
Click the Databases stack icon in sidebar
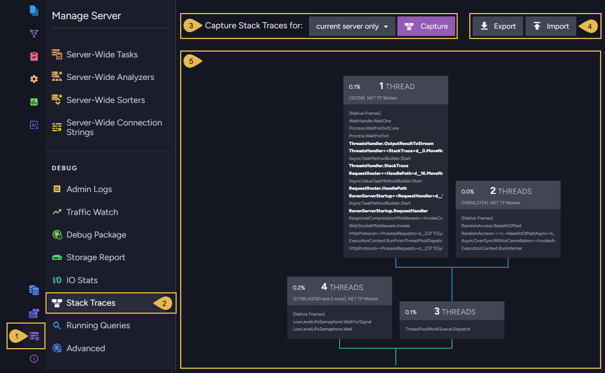(x=34, y=290)
